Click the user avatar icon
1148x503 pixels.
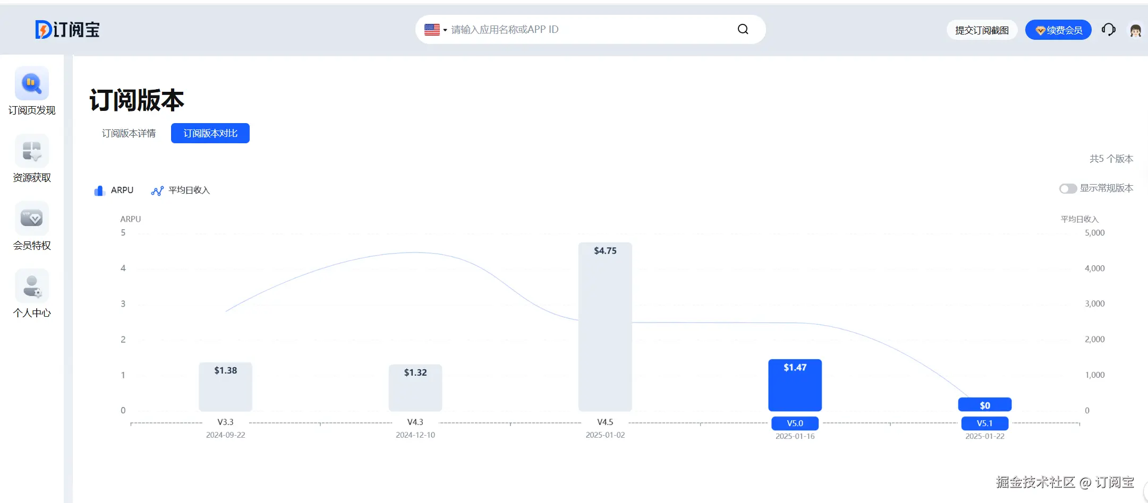[x=1135, y=30]
